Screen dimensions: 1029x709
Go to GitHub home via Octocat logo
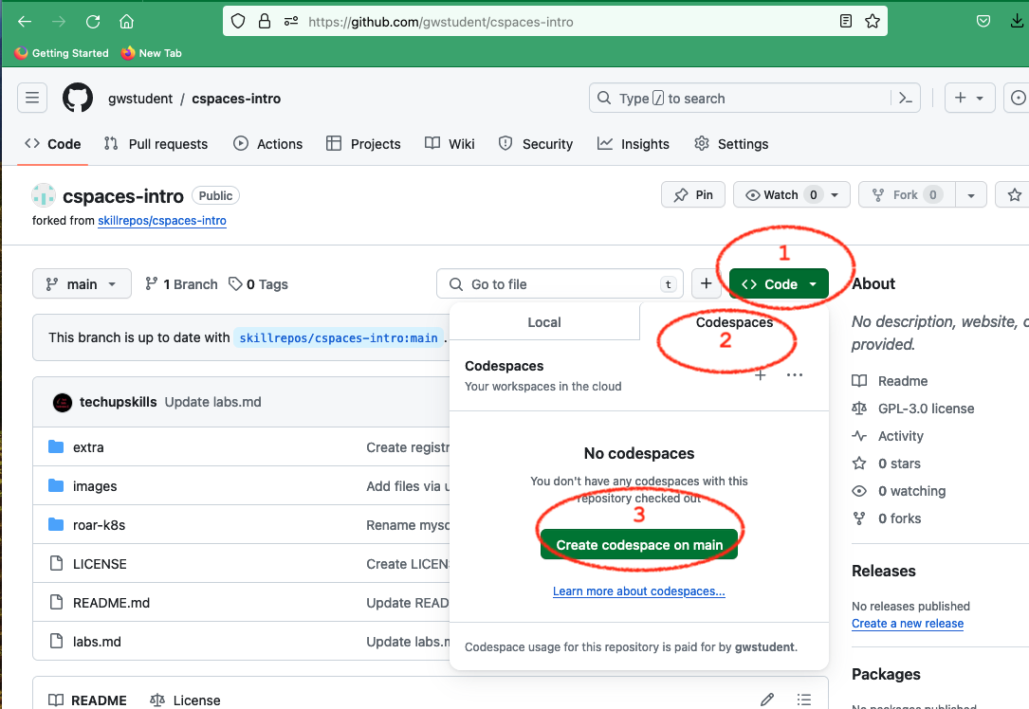point(78,99)
